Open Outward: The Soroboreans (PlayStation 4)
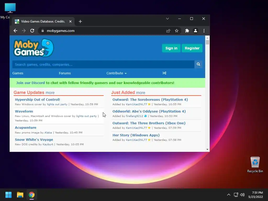The height and width of the screenshot is (201, 268). point(150,99)
